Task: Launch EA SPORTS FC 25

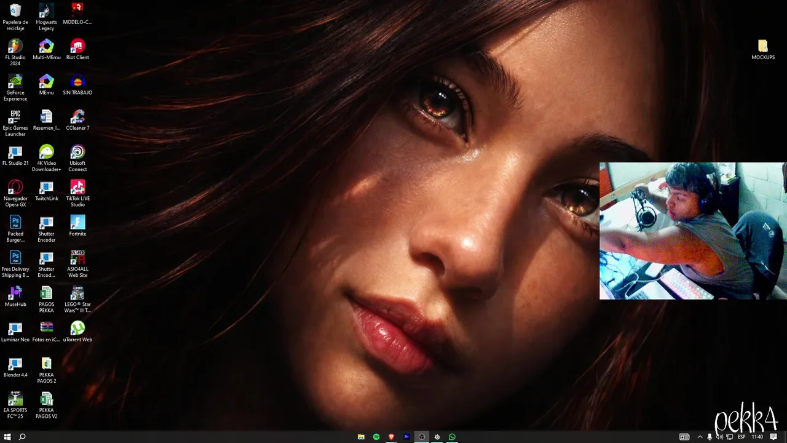Action: pos(15,405)
